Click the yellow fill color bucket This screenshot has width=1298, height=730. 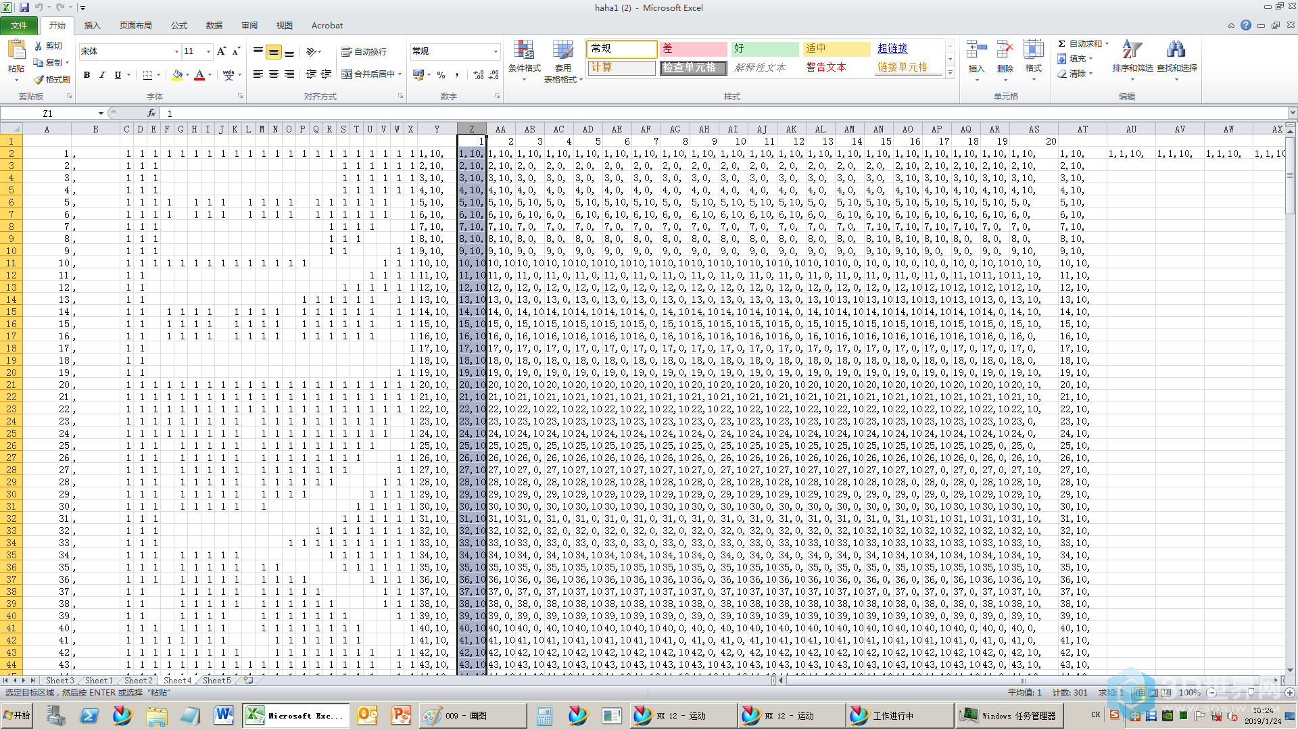(176, 75)
